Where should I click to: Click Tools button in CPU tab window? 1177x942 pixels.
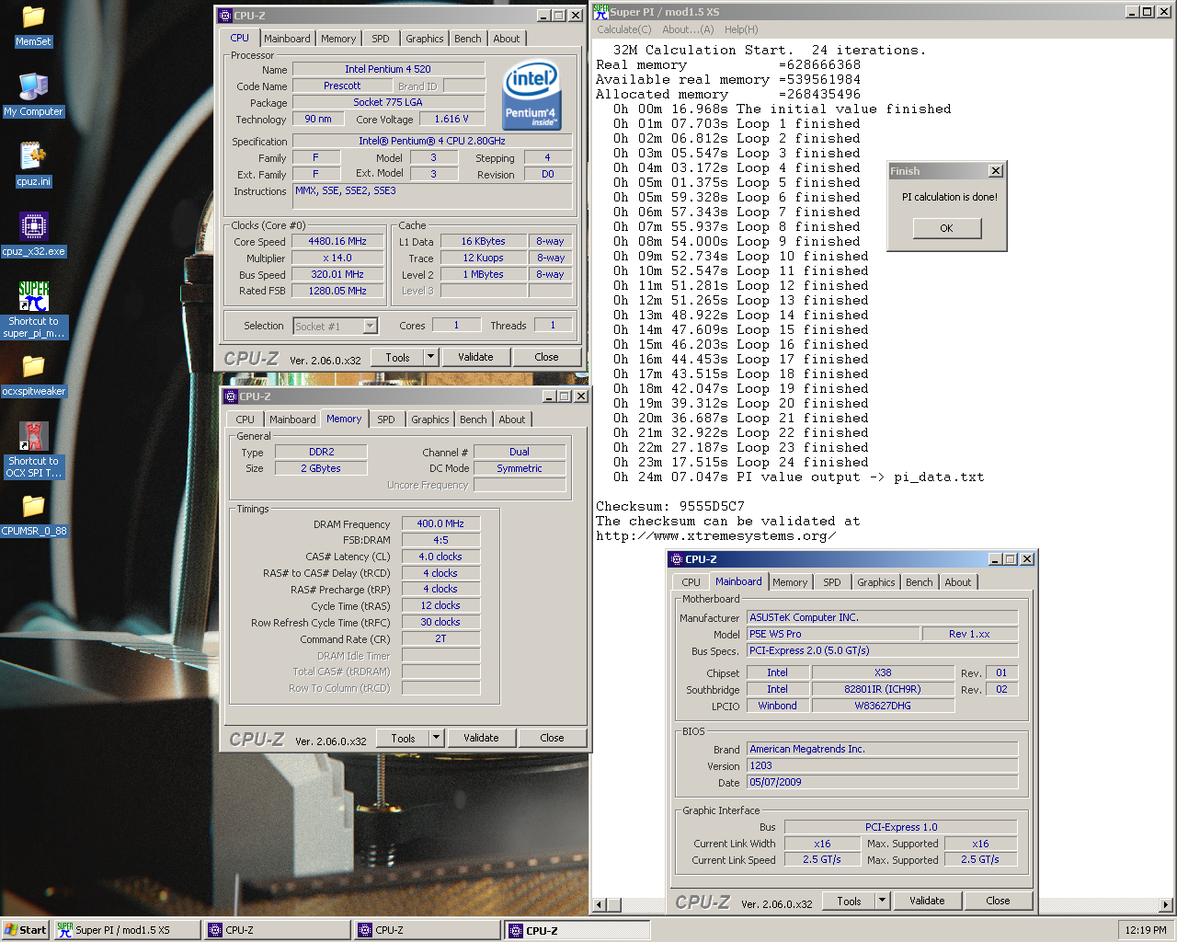397,357
